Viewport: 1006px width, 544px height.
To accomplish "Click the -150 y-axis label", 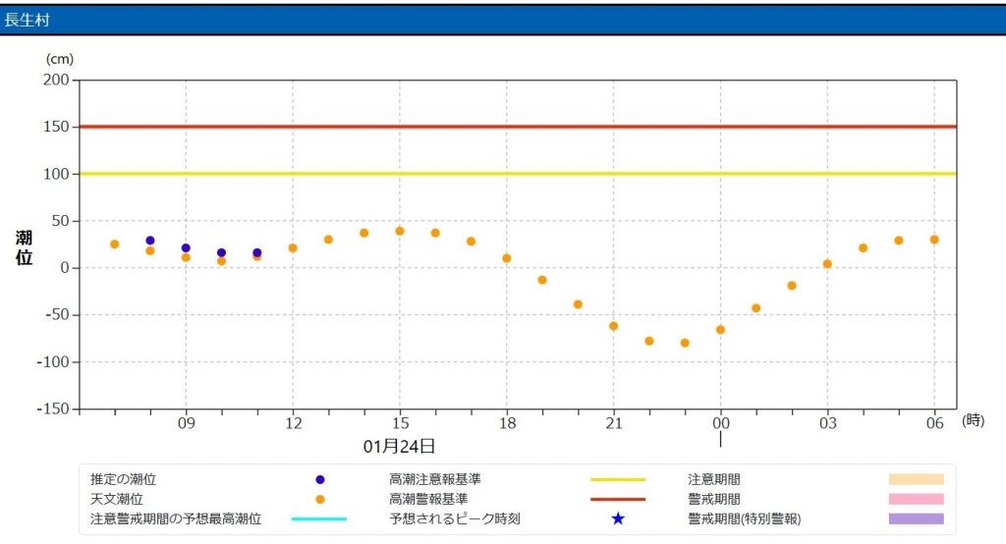I will click(53, 408).
